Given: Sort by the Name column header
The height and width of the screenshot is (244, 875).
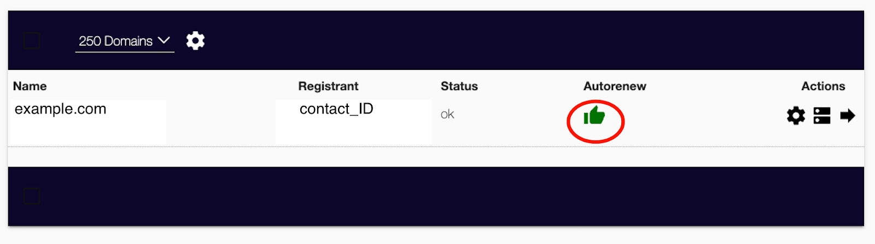Looking at the screenshot, I should pyautogui.click(x=30, y=86).
